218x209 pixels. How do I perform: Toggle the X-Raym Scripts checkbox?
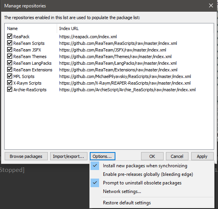pos(10,83)
